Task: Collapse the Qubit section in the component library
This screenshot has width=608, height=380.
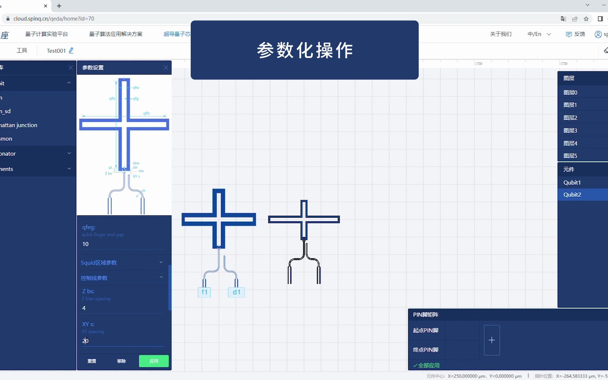Action: 69,83
